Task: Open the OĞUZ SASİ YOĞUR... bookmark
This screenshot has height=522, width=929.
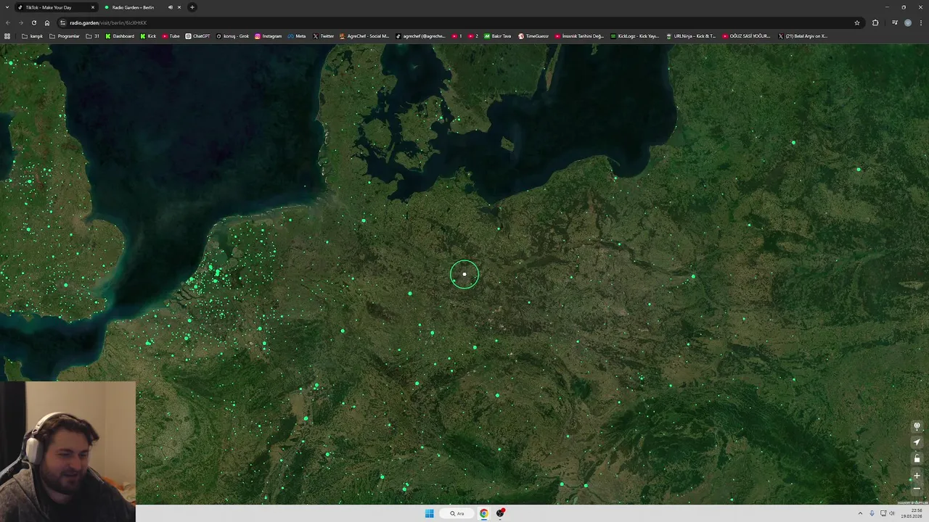Action: (746, 36)
